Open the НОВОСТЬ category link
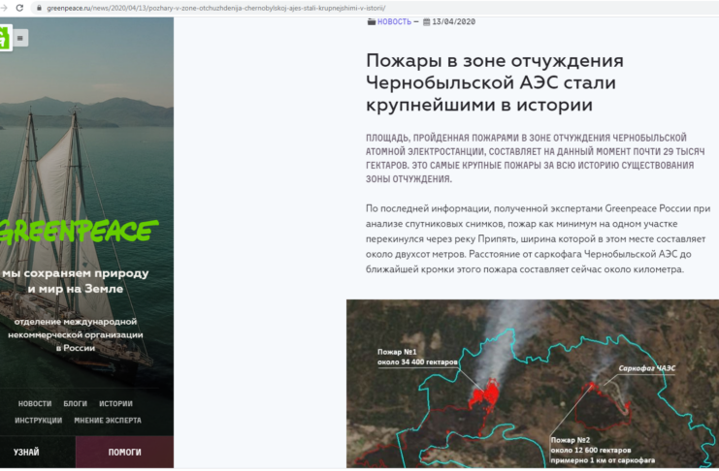Screen dimensions: 719x471 click(394, 21)
